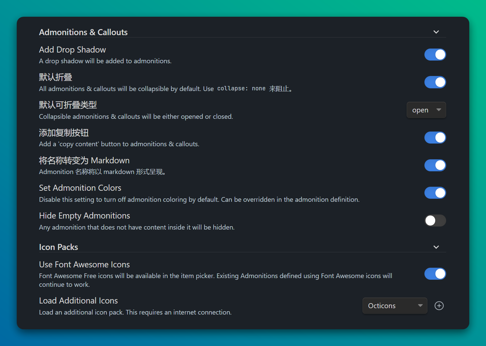The width and height of the screenshot is (486, 346).
Task: Collapse the Admonitions & Callouts section chevron
Action: (x=436, y=32)
